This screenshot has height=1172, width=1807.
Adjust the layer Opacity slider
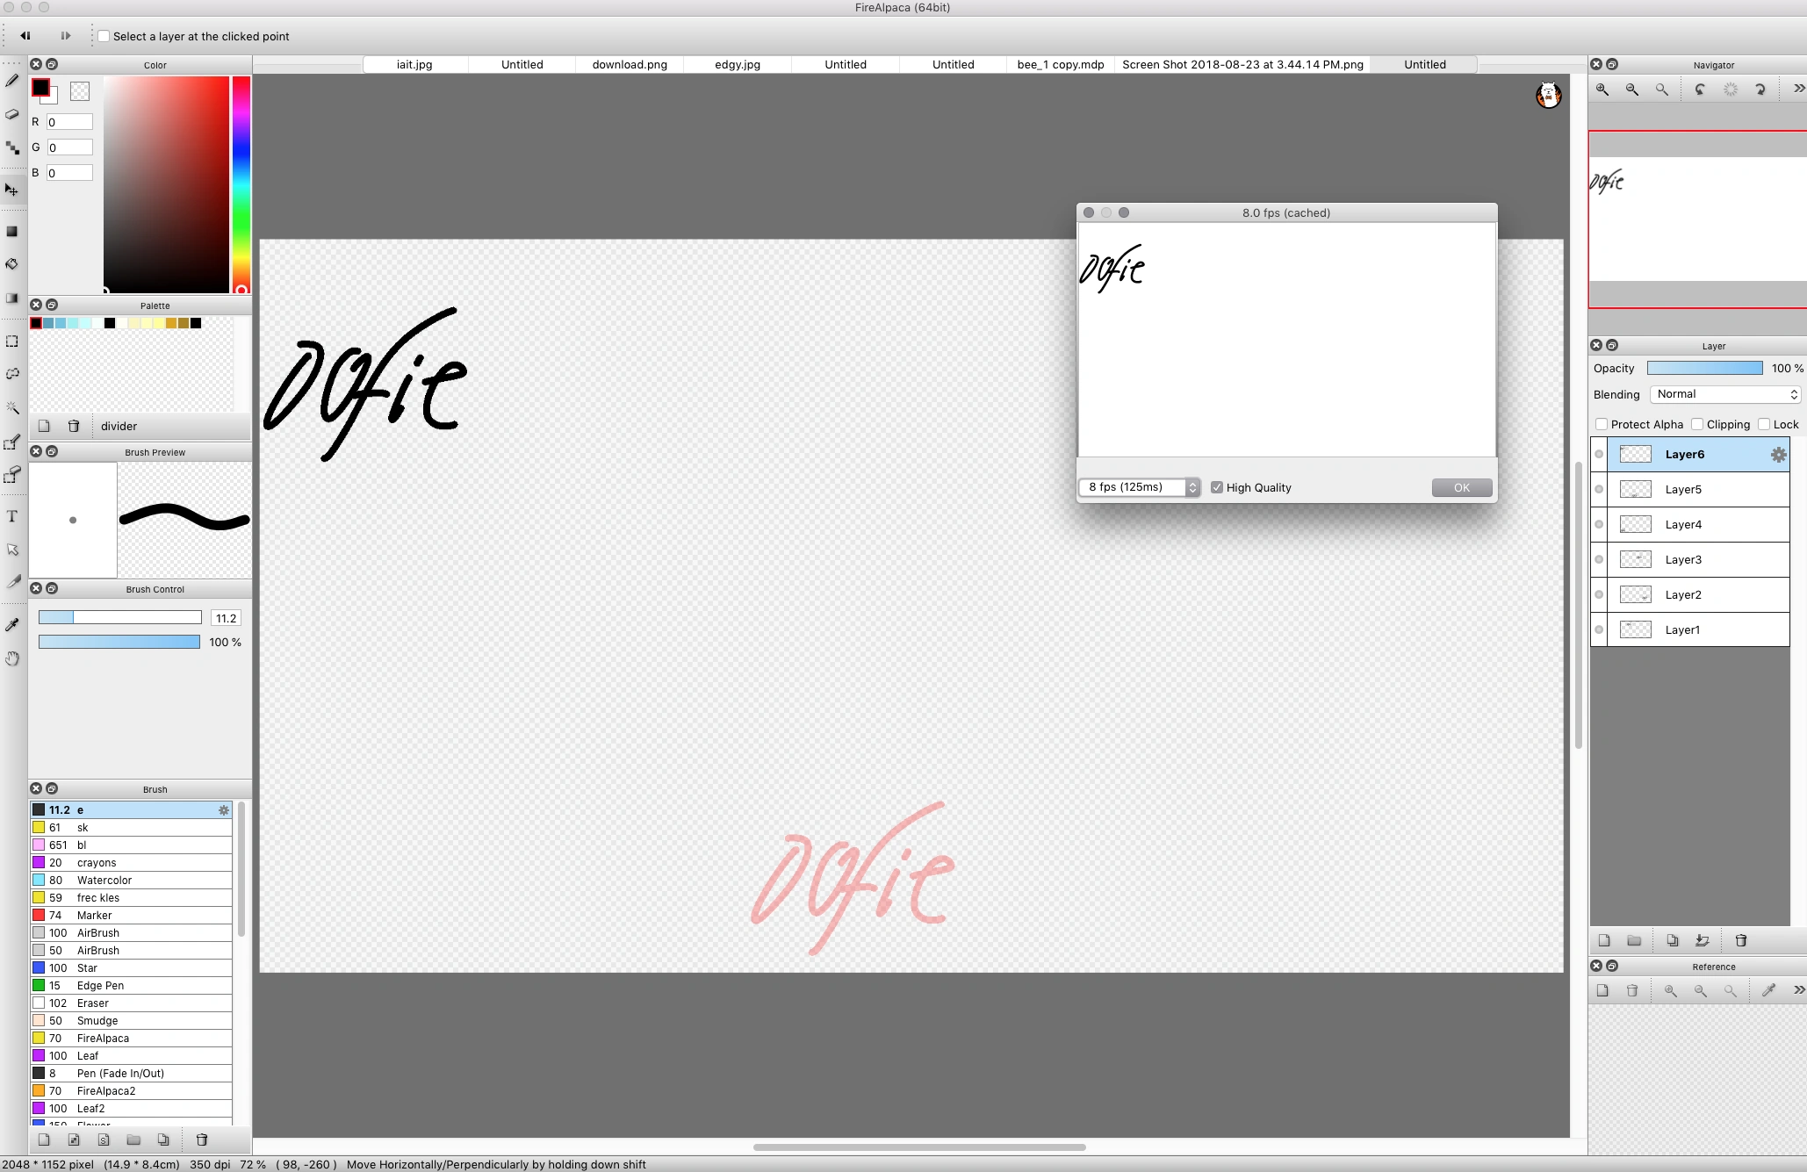(1704, 368)
